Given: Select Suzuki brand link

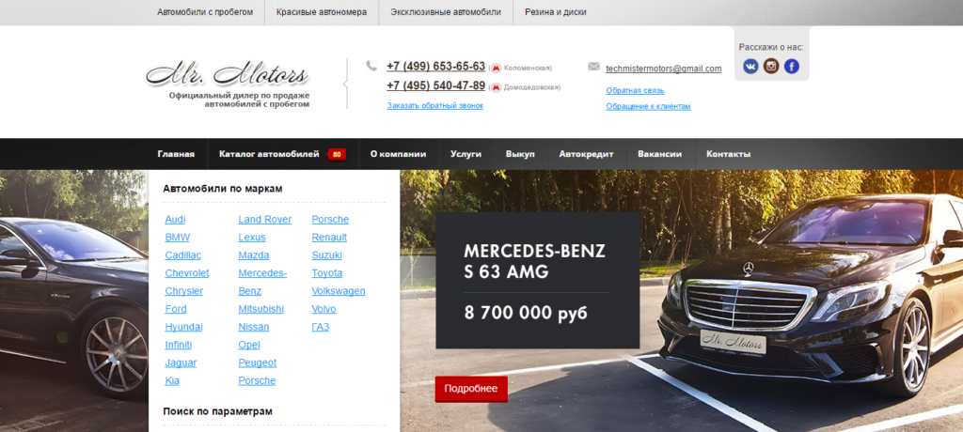Looking at the screenshot, I should (x=326, y=255).
